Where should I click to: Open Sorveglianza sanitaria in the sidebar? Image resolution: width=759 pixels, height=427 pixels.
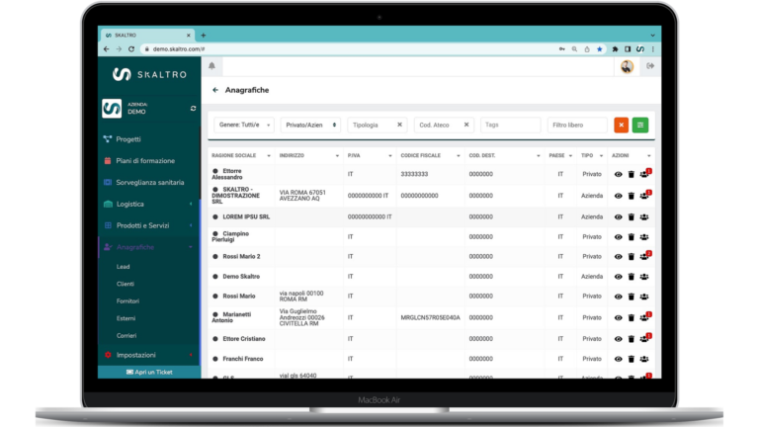click(149, 183)
